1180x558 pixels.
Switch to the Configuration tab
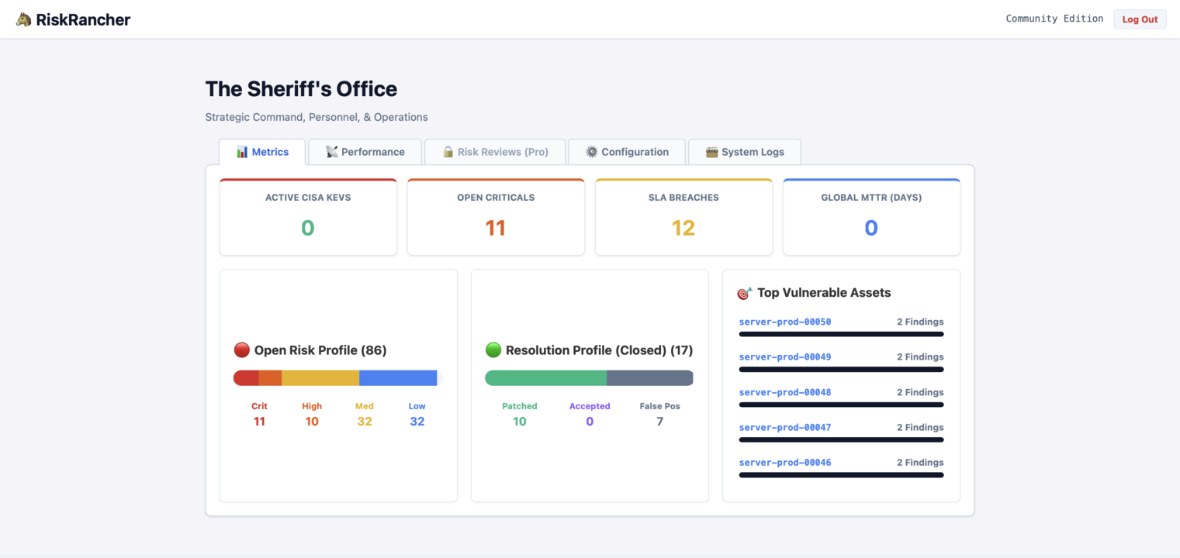627,152
